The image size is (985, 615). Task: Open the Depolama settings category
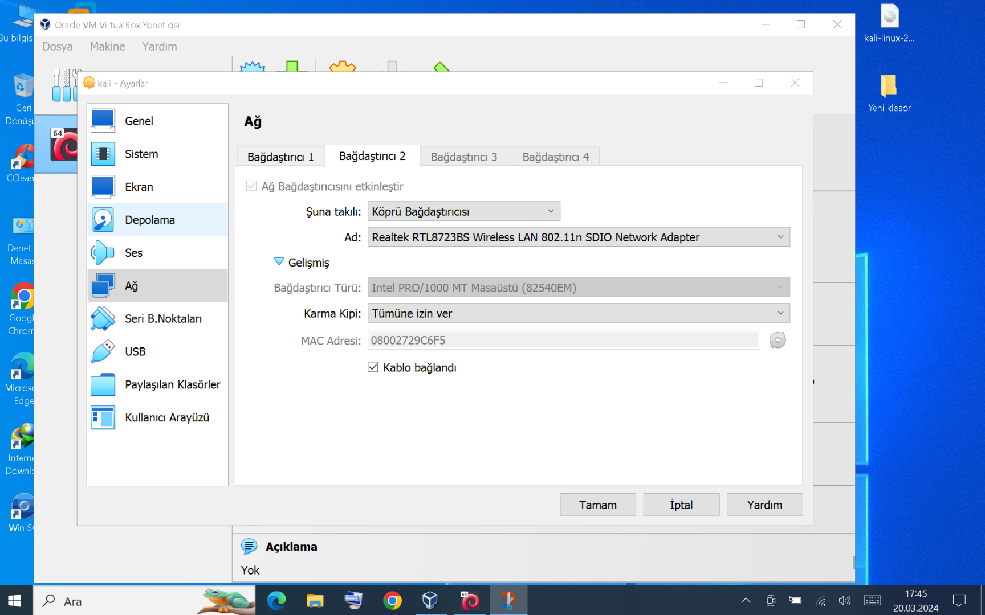pos(158,220)
